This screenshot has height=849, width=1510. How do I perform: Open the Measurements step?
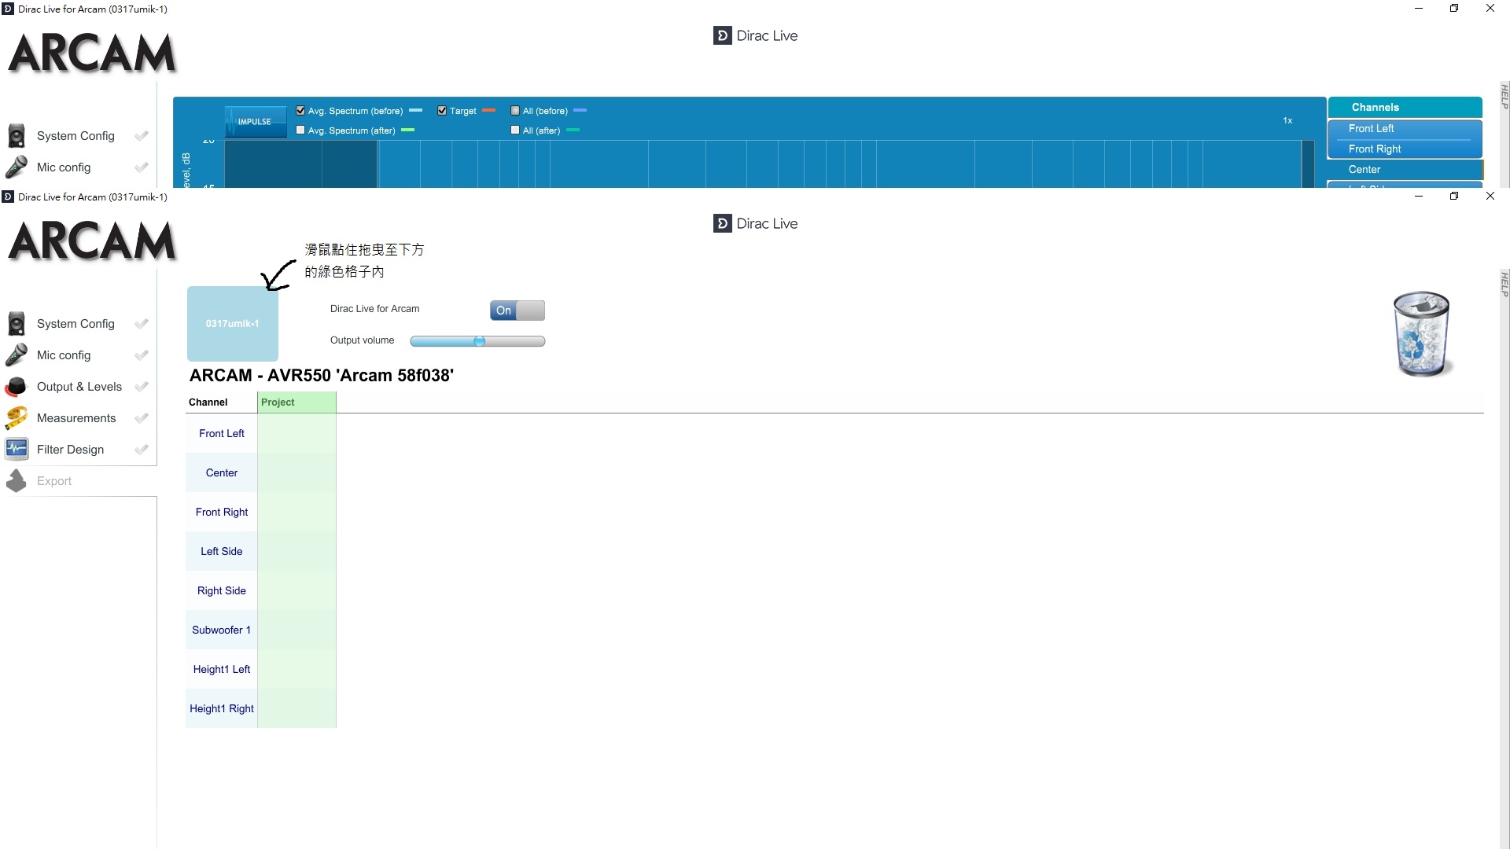point(79,418)
